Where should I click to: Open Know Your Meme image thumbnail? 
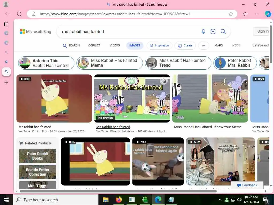[x=210, y=98]
